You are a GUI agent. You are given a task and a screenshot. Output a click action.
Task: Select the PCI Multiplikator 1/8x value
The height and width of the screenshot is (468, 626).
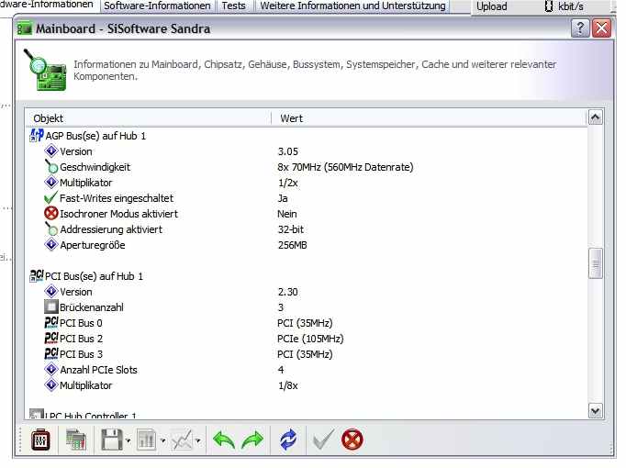(288, 385)
